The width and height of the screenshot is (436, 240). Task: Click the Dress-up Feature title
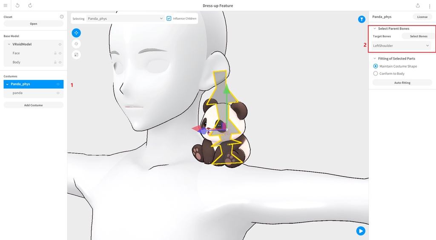(x=218, y=6)
